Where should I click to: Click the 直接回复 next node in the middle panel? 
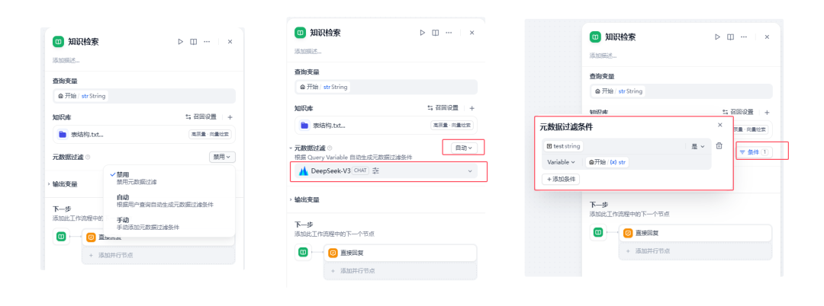tap(400, 253)
